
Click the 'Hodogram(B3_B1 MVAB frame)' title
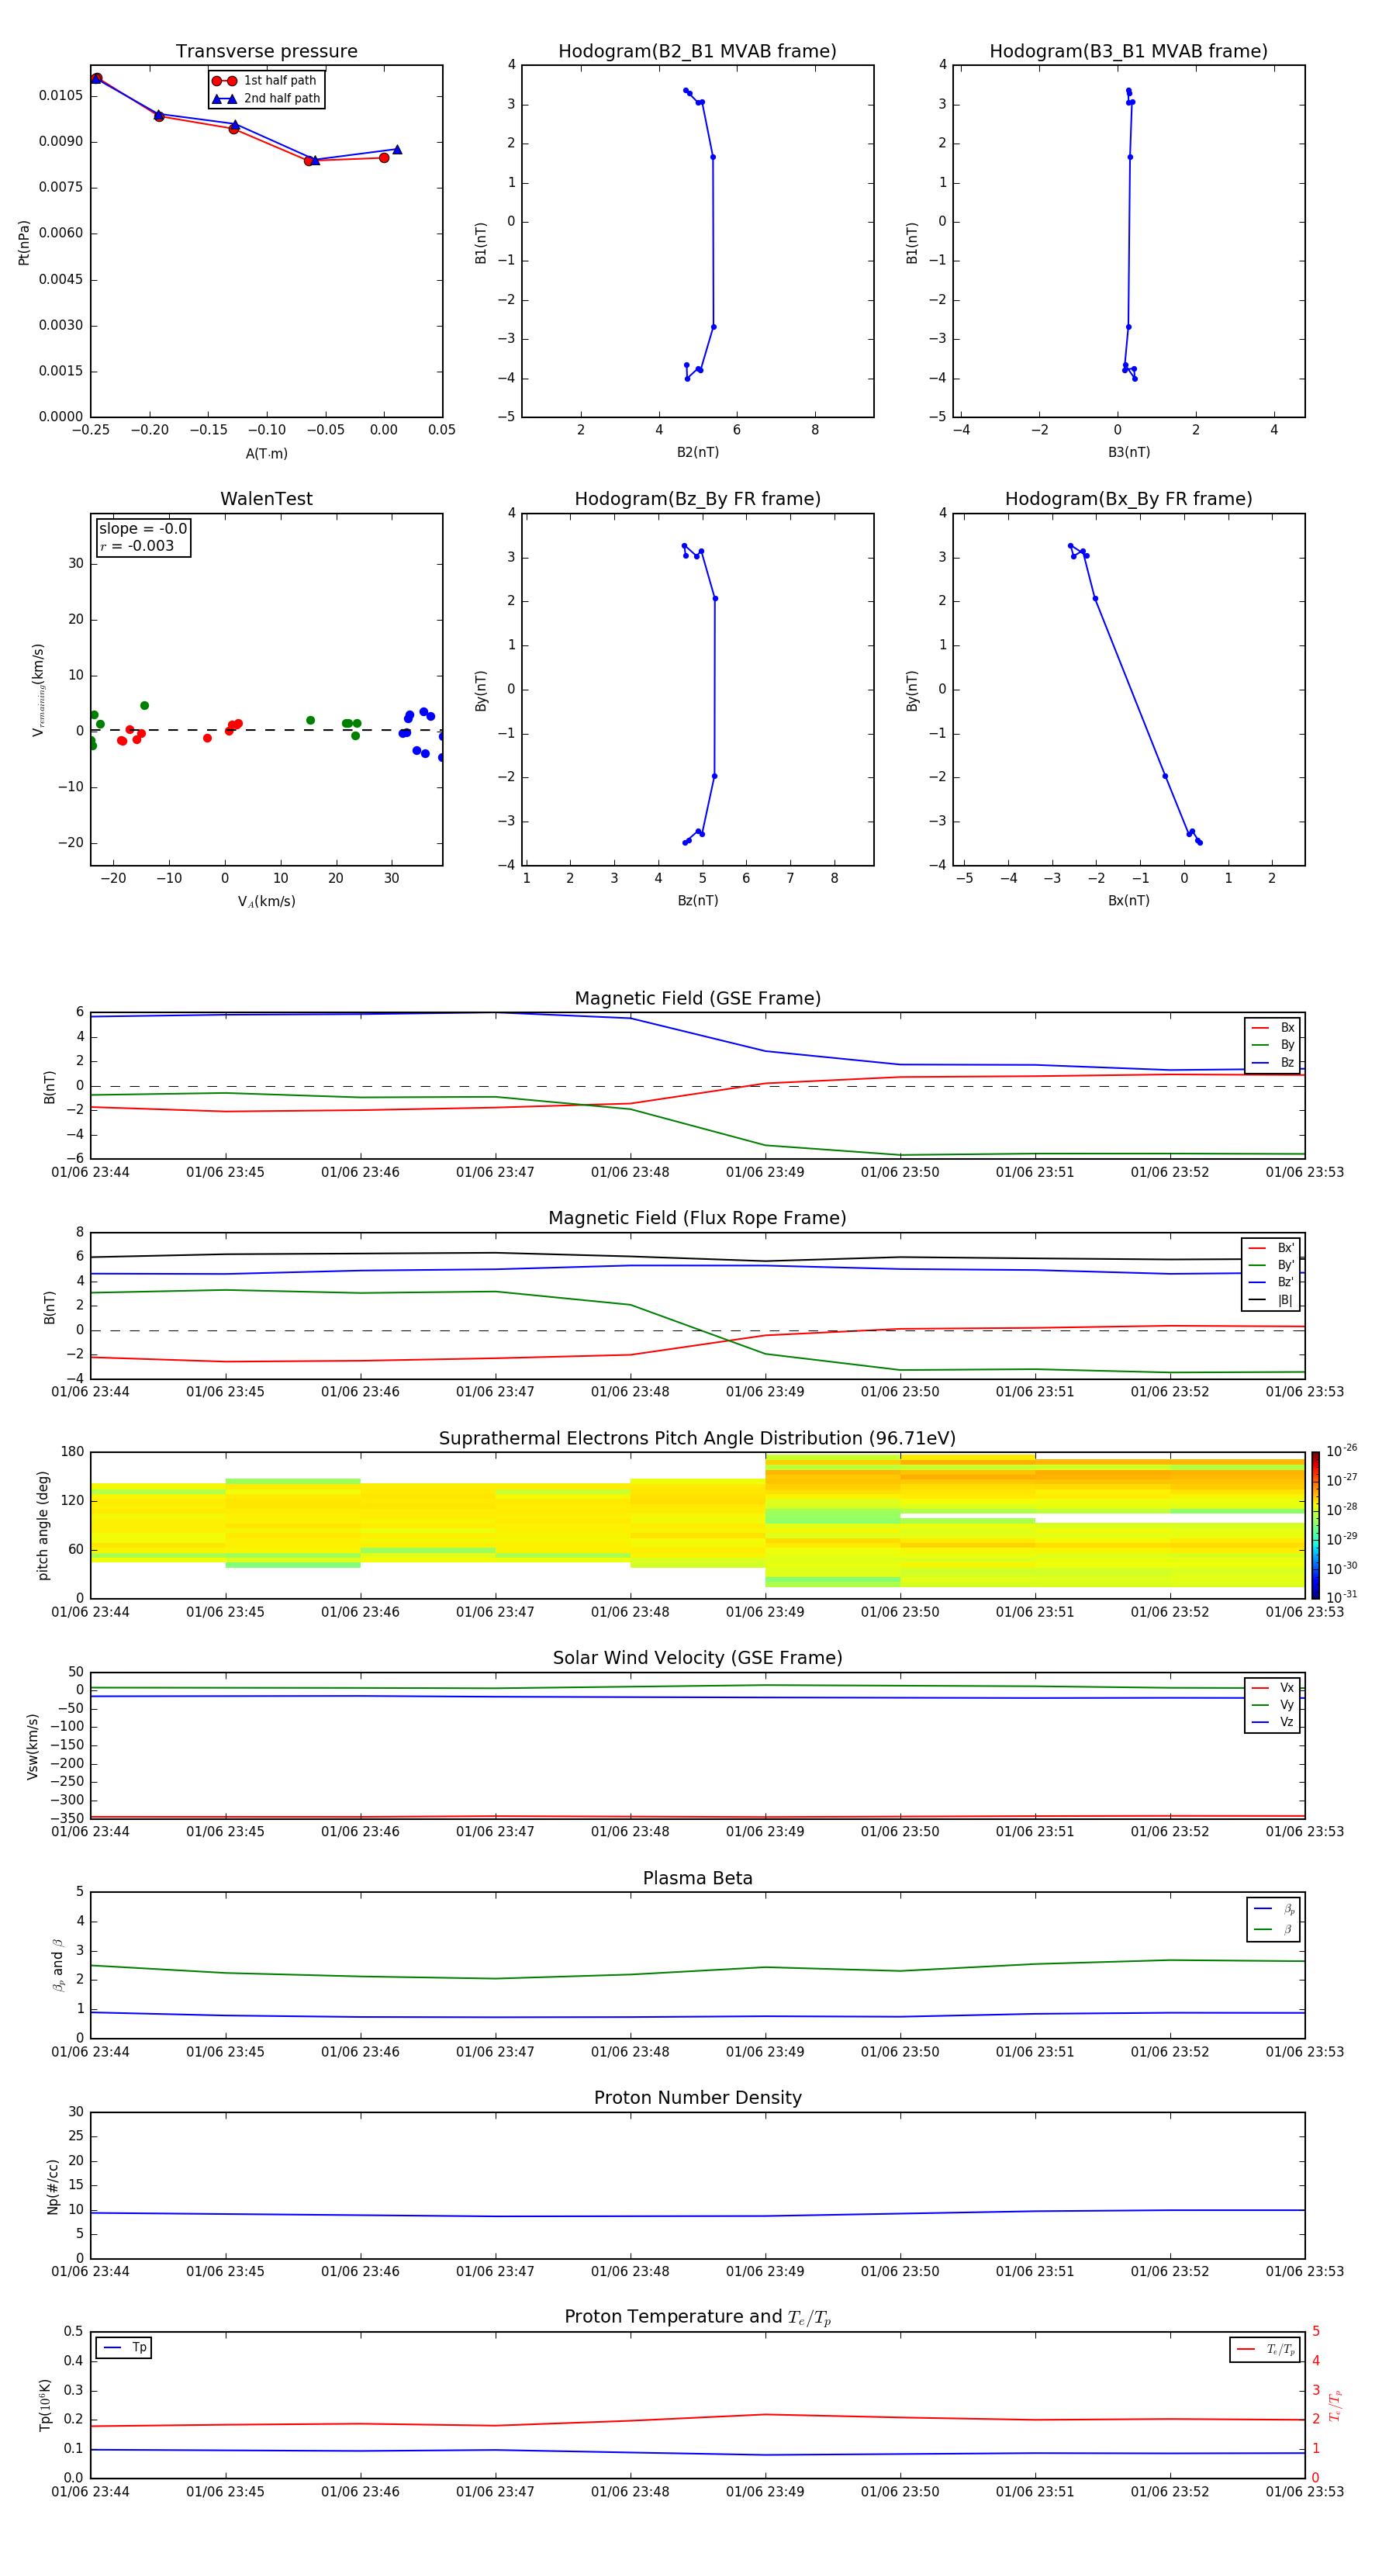pyautogui.click(x=1128, y=50)
